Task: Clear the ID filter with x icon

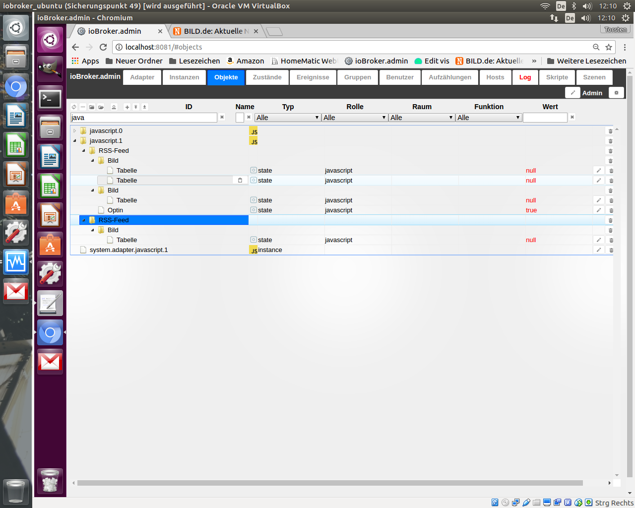Action: tap(222, 118)
